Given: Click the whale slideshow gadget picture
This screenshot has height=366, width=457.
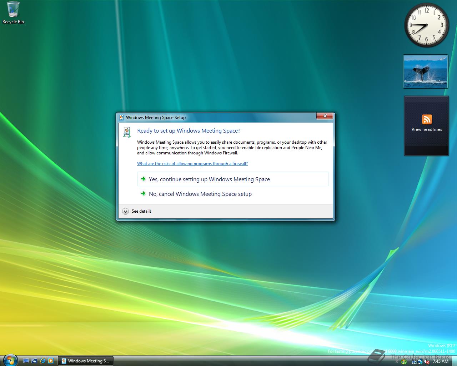Looking at the screenshot, I should point(426,71).
